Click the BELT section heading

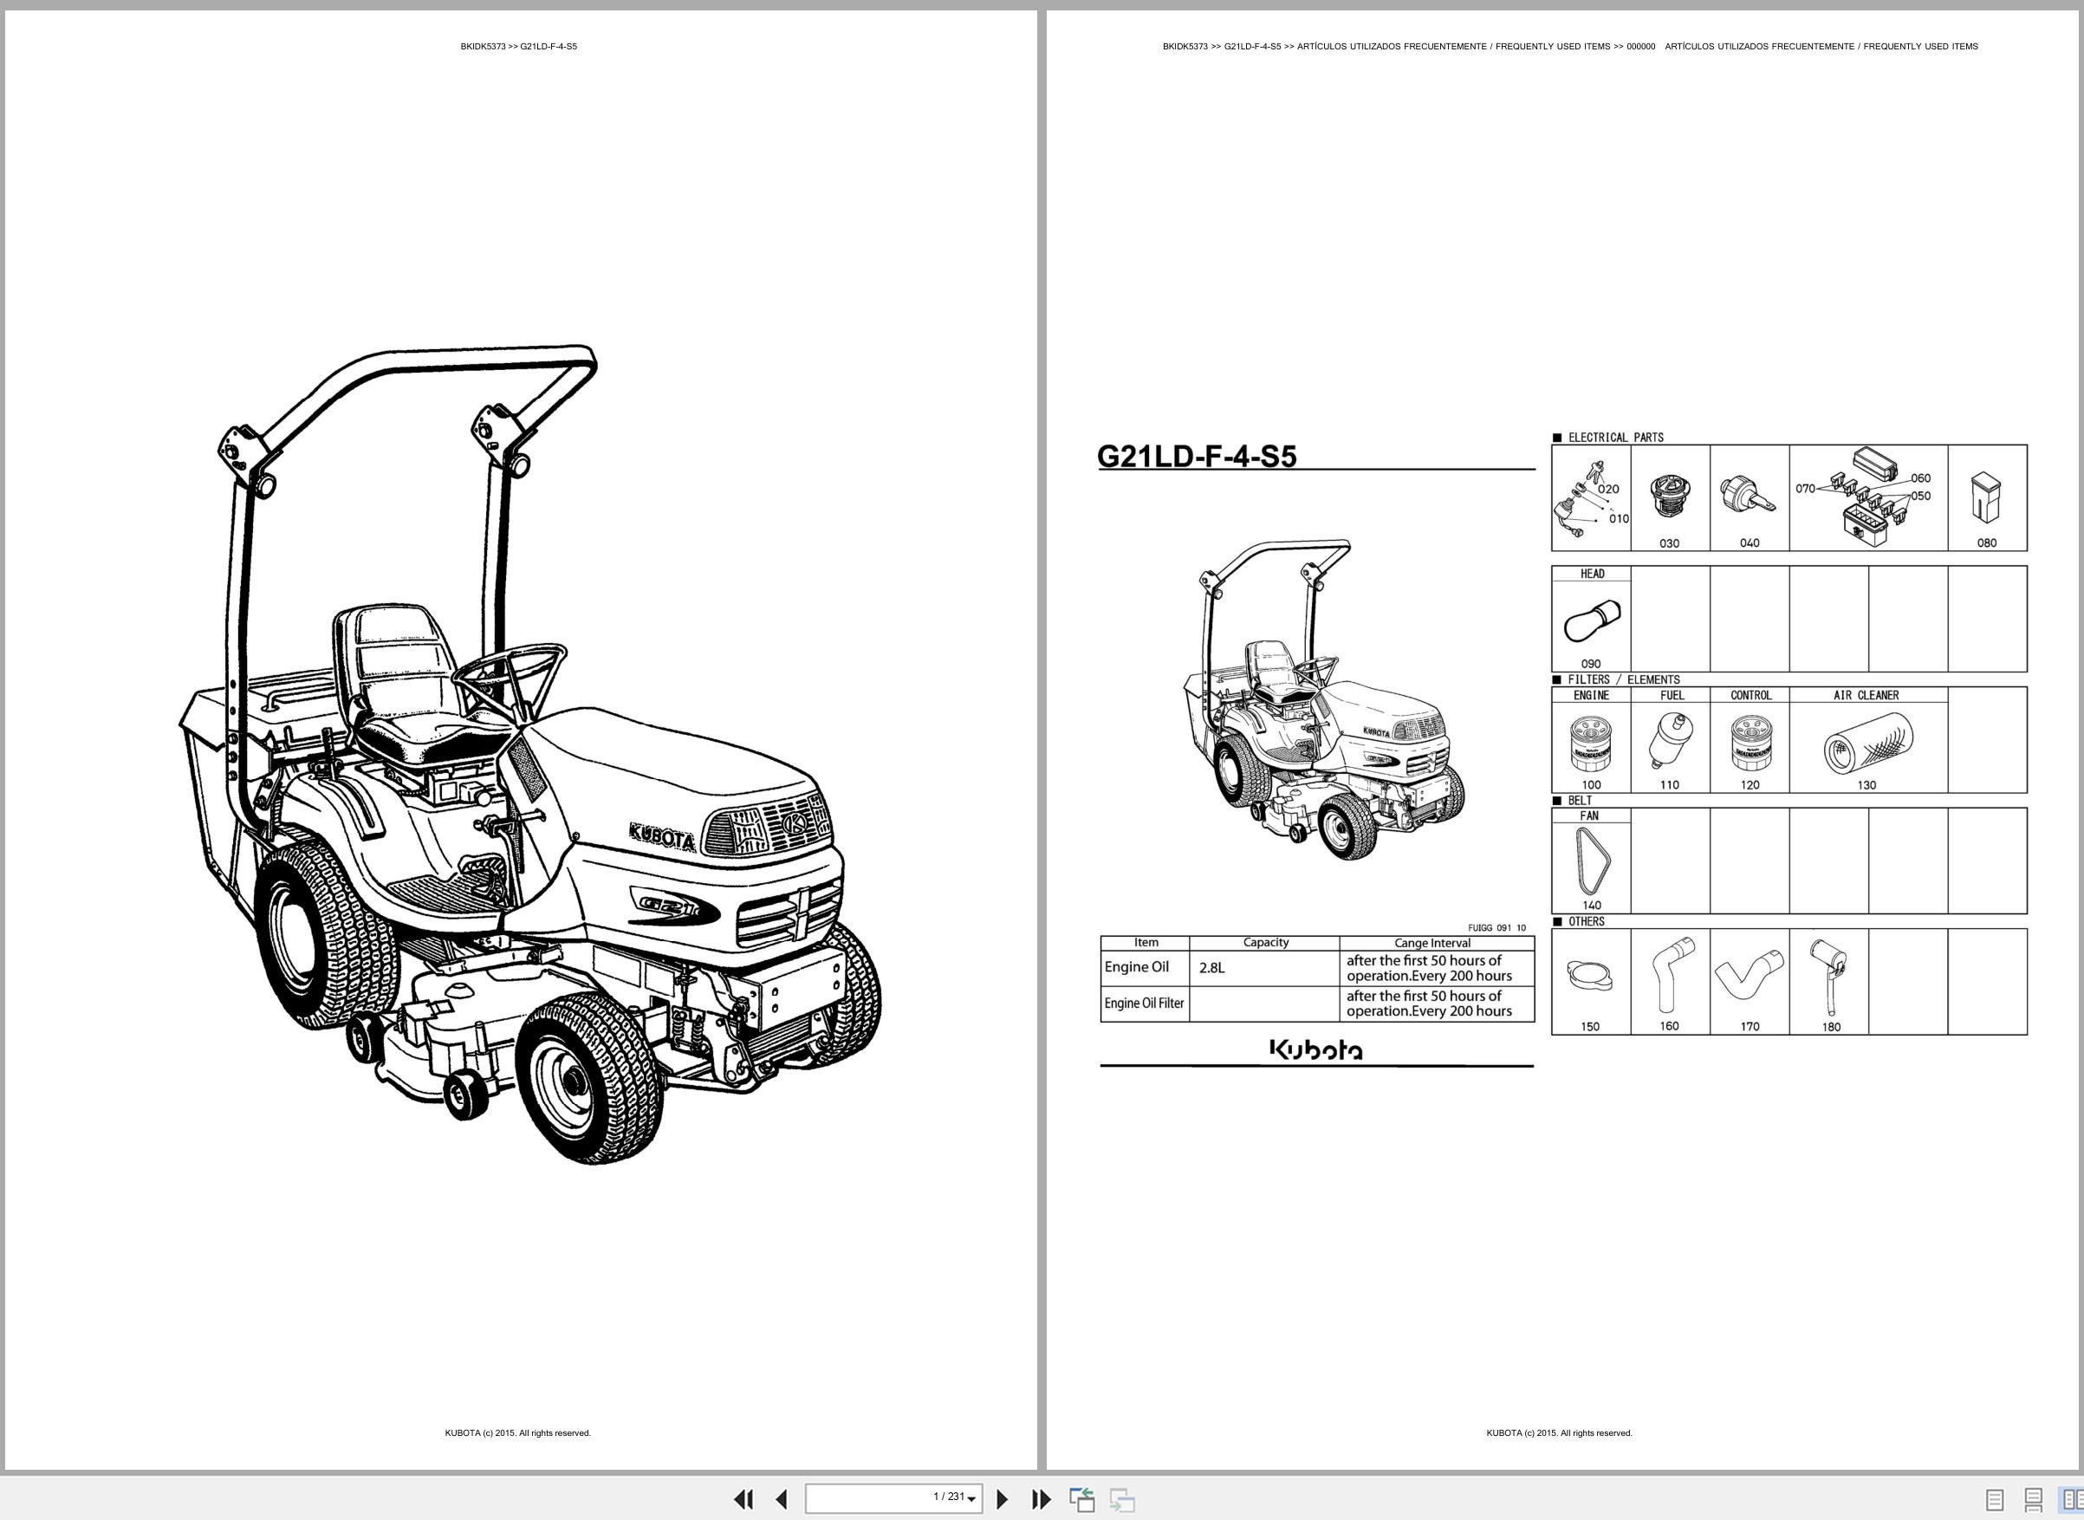(1580, 801)
